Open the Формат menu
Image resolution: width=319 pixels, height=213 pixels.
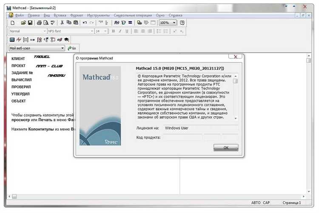[77, 15]
